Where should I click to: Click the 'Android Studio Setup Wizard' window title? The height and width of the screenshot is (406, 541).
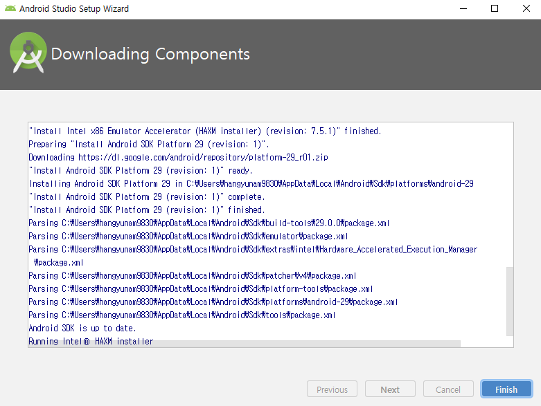[x=74, y=8]
